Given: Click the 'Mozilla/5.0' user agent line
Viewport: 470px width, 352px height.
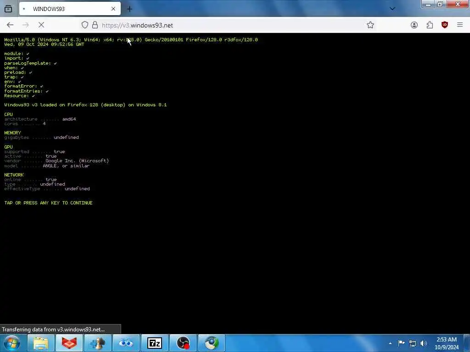Looking at the screenshot, I should pos(131,39).
